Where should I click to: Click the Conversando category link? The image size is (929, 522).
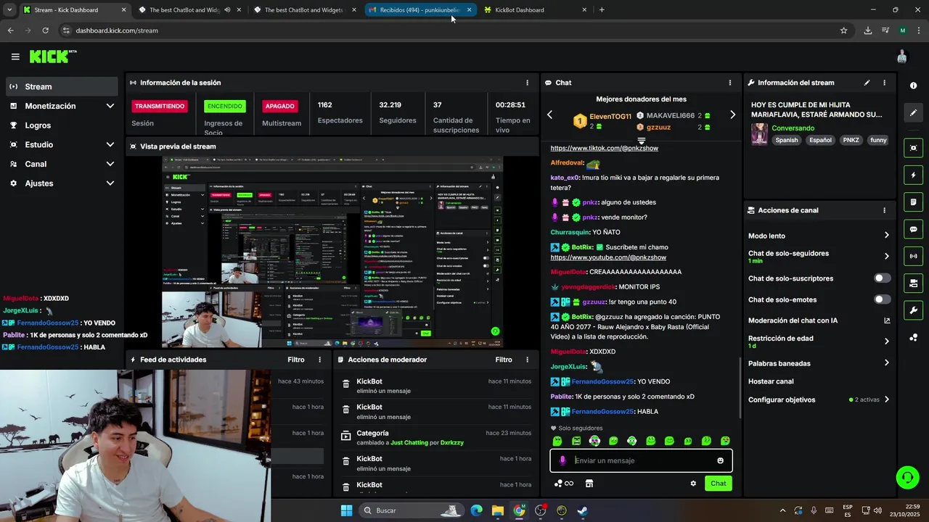coord(793,128)
